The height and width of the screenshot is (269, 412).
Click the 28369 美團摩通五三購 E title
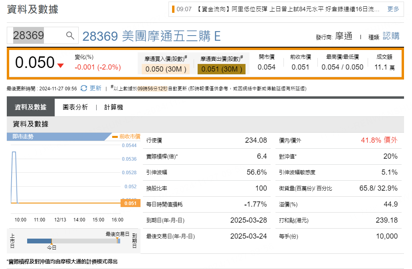coord(151,36)
